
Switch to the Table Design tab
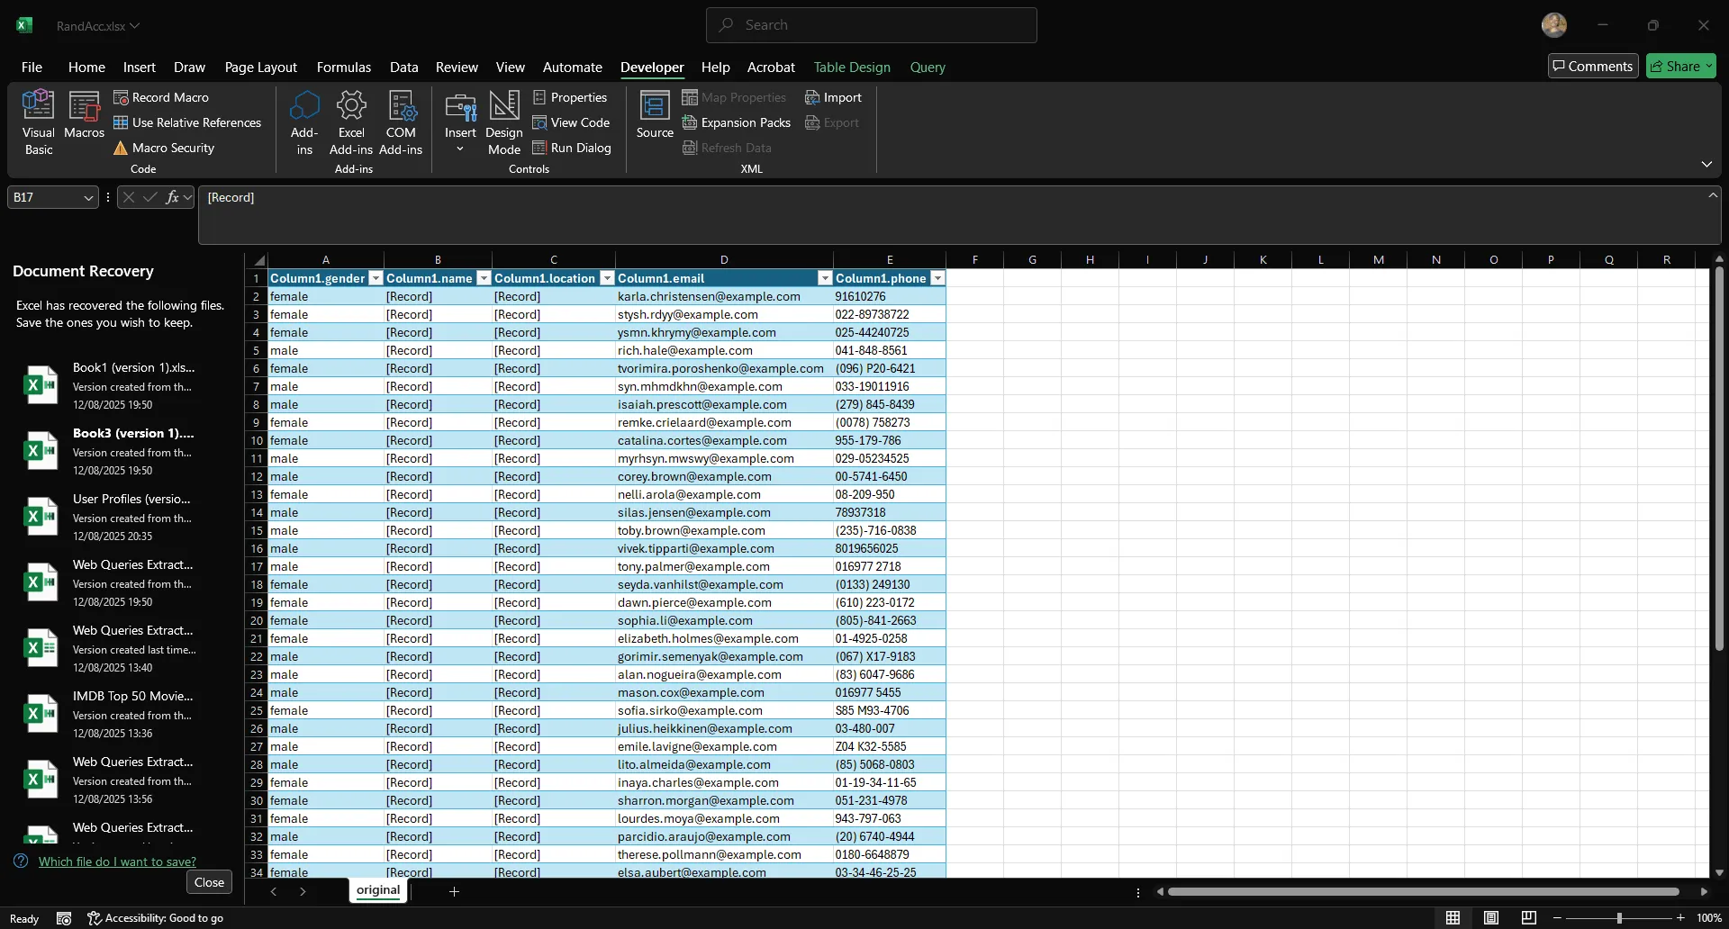tap(852, 67)
